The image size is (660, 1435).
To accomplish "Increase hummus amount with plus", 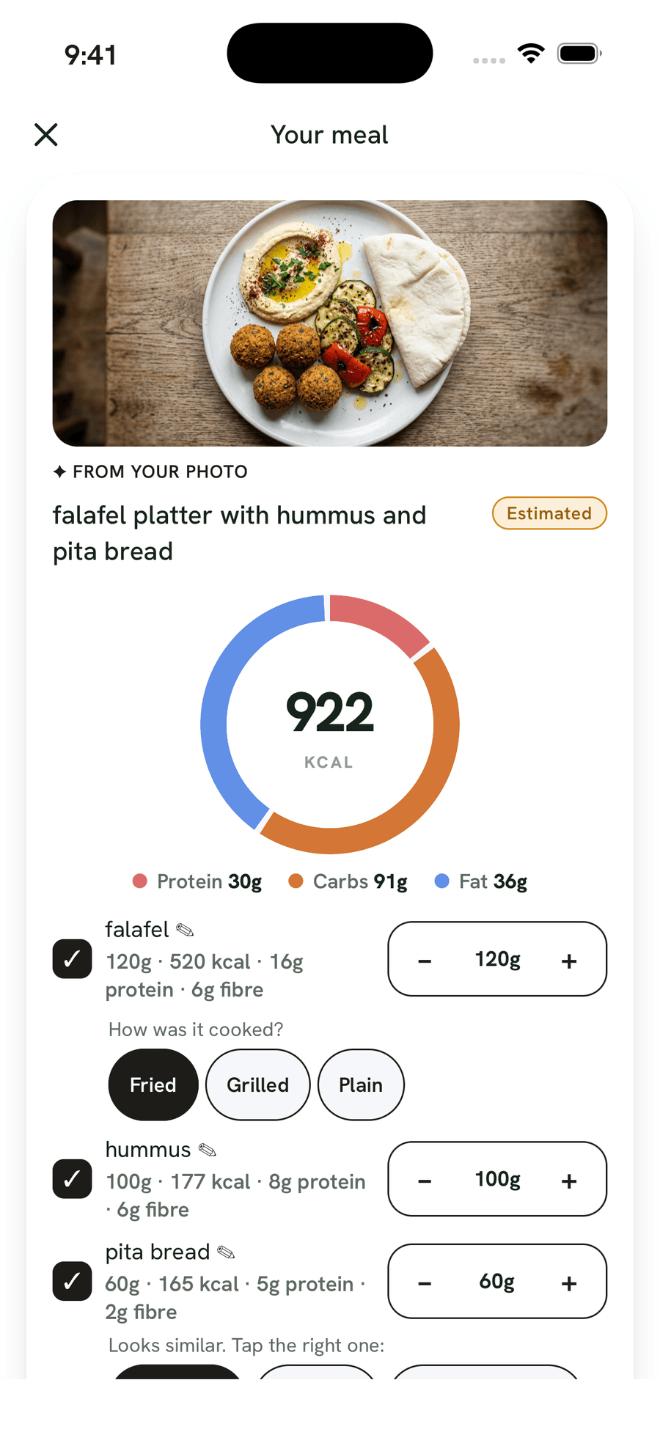I will [x=569, y=1181].
